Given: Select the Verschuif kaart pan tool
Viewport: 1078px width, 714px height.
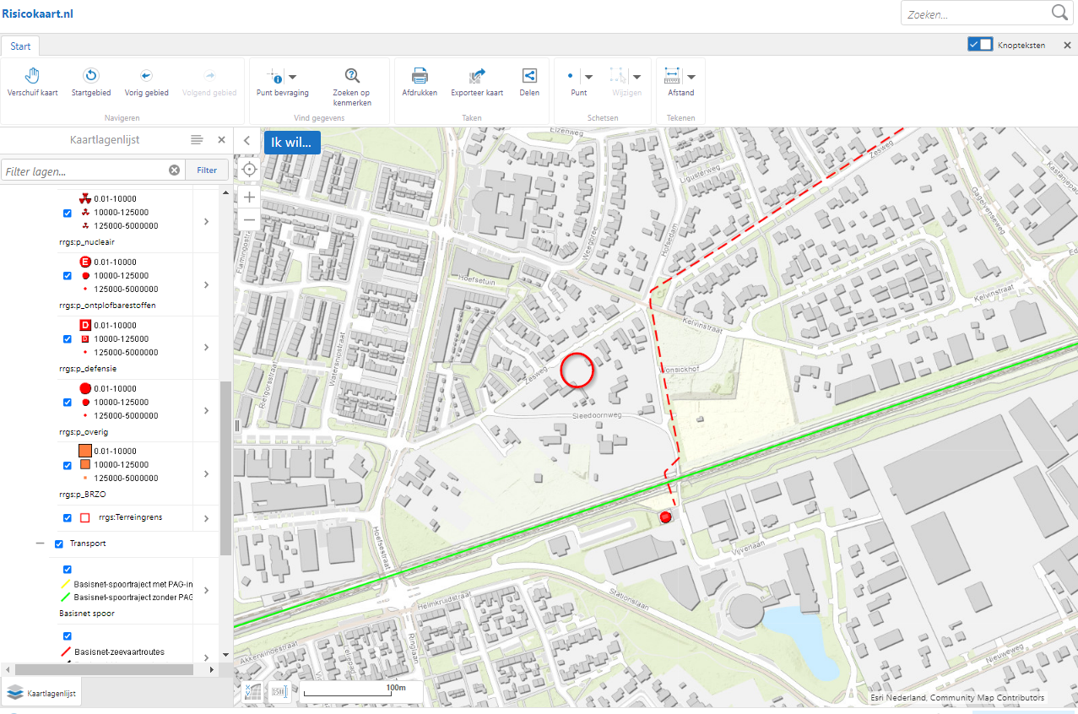Looking at the screenshot, I should pos(32,76).
